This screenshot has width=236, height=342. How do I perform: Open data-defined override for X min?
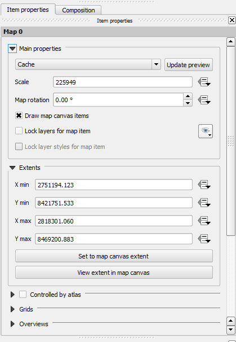pyautogui.click(x=204, y=185)
